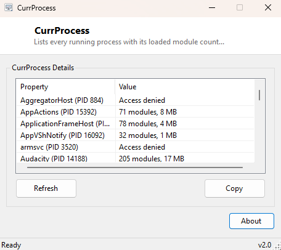Select the ApplicationFrameHost process row
Viewport: 281px width, 250px height.
coord(136,124)
